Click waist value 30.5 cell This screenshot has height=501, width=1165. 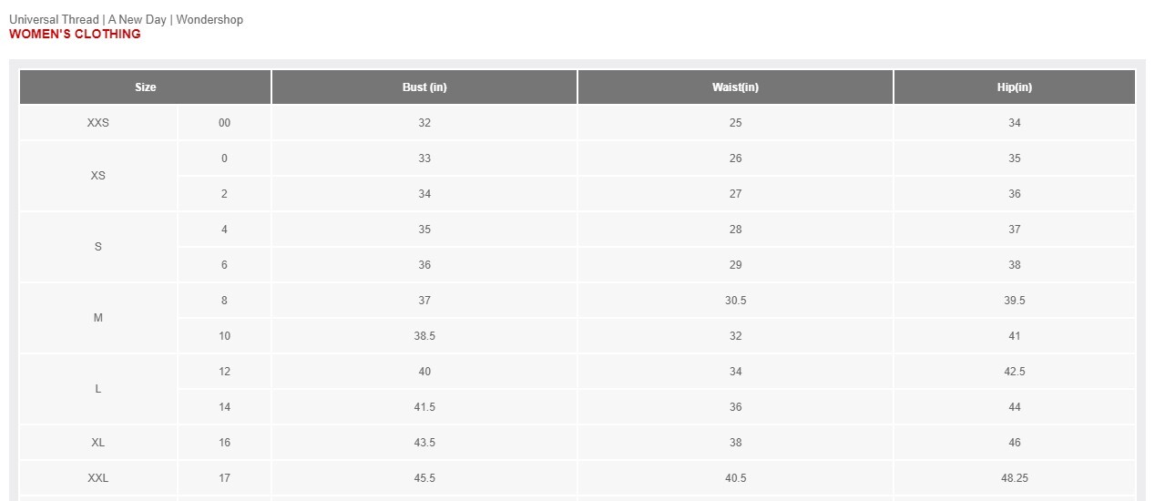tap(735, 301)
